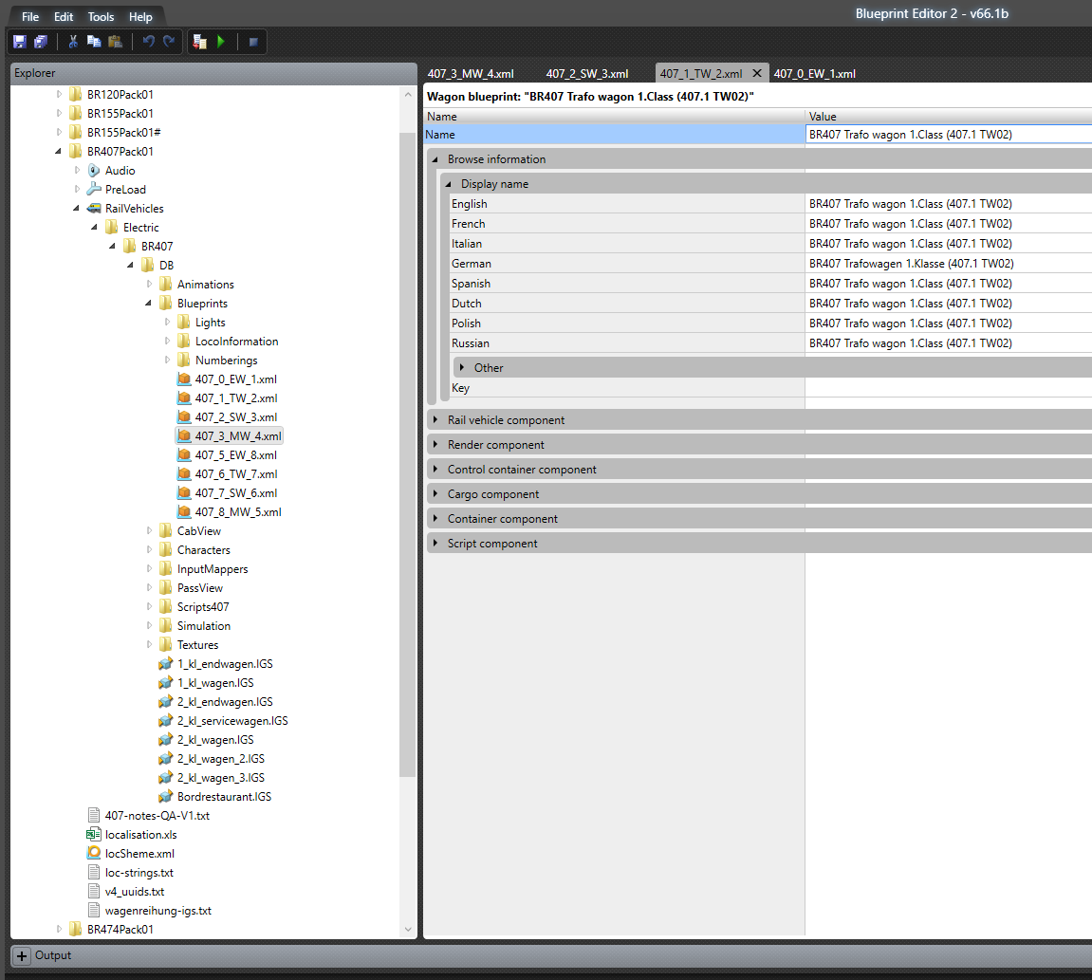The width and height of the screenshot is (1092, 980).
Task: Expand the Output panel with plus button
Action: 23,956
